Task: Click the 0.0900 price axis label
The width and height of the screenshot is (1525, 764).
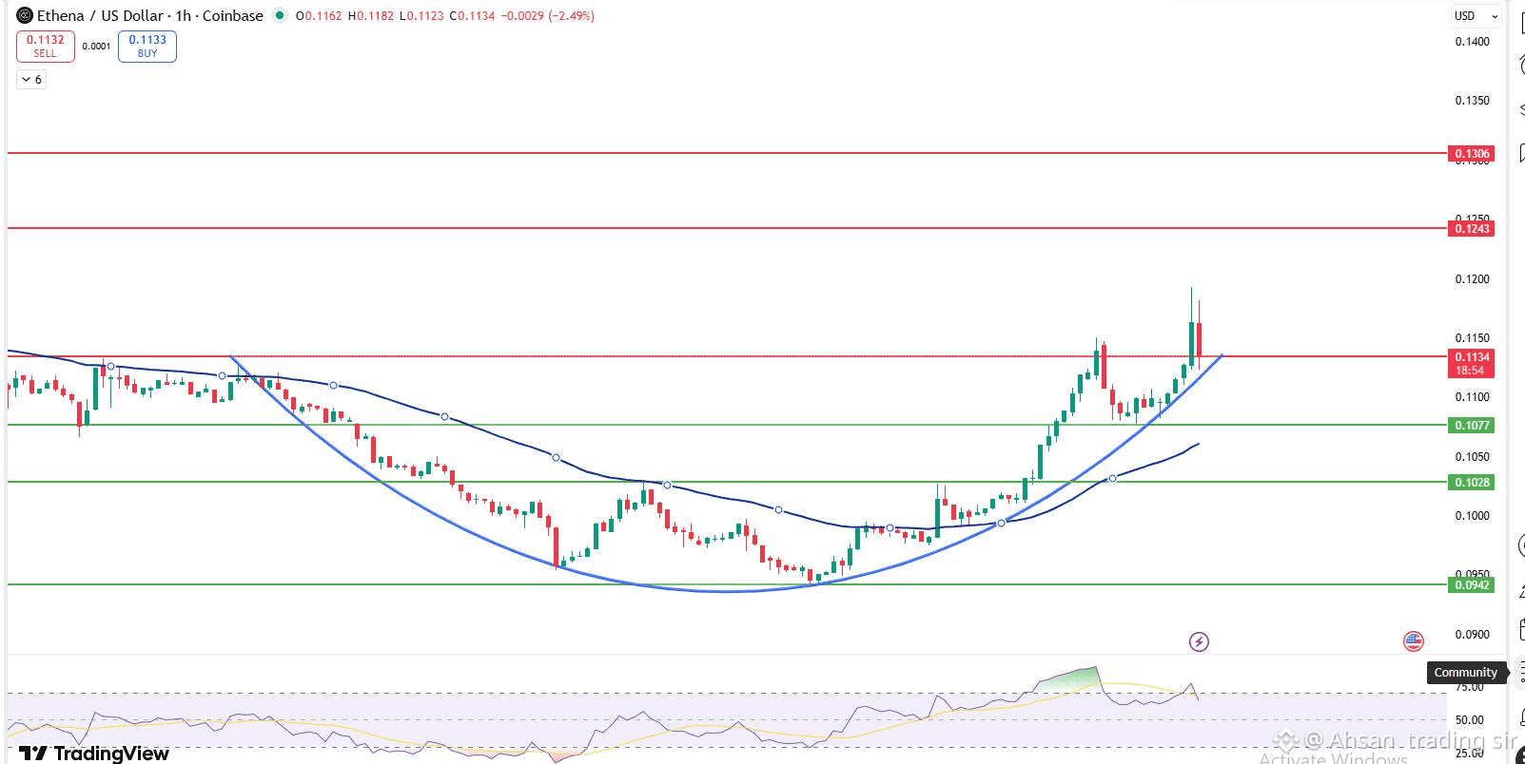Action: tap(1473, 635)
